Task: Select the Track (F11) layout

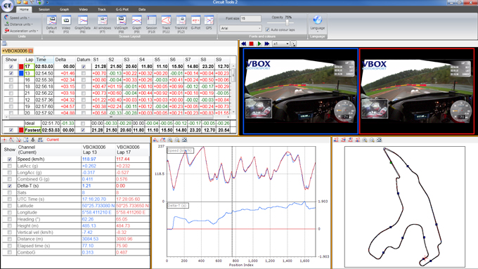Action: pyautogui.click(x=166, y=24)
